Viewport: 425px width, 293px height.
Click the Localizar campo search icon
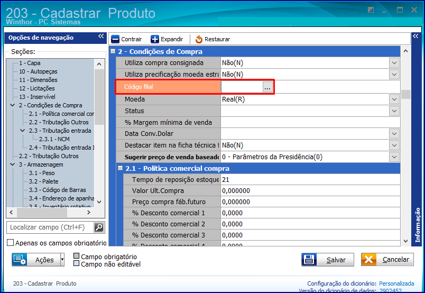pyautogui.click(x=99, y=227)
